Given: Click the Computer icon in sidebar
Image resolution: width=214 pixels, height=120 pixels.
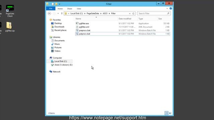Looking at the screenshot, I should 51,58.
